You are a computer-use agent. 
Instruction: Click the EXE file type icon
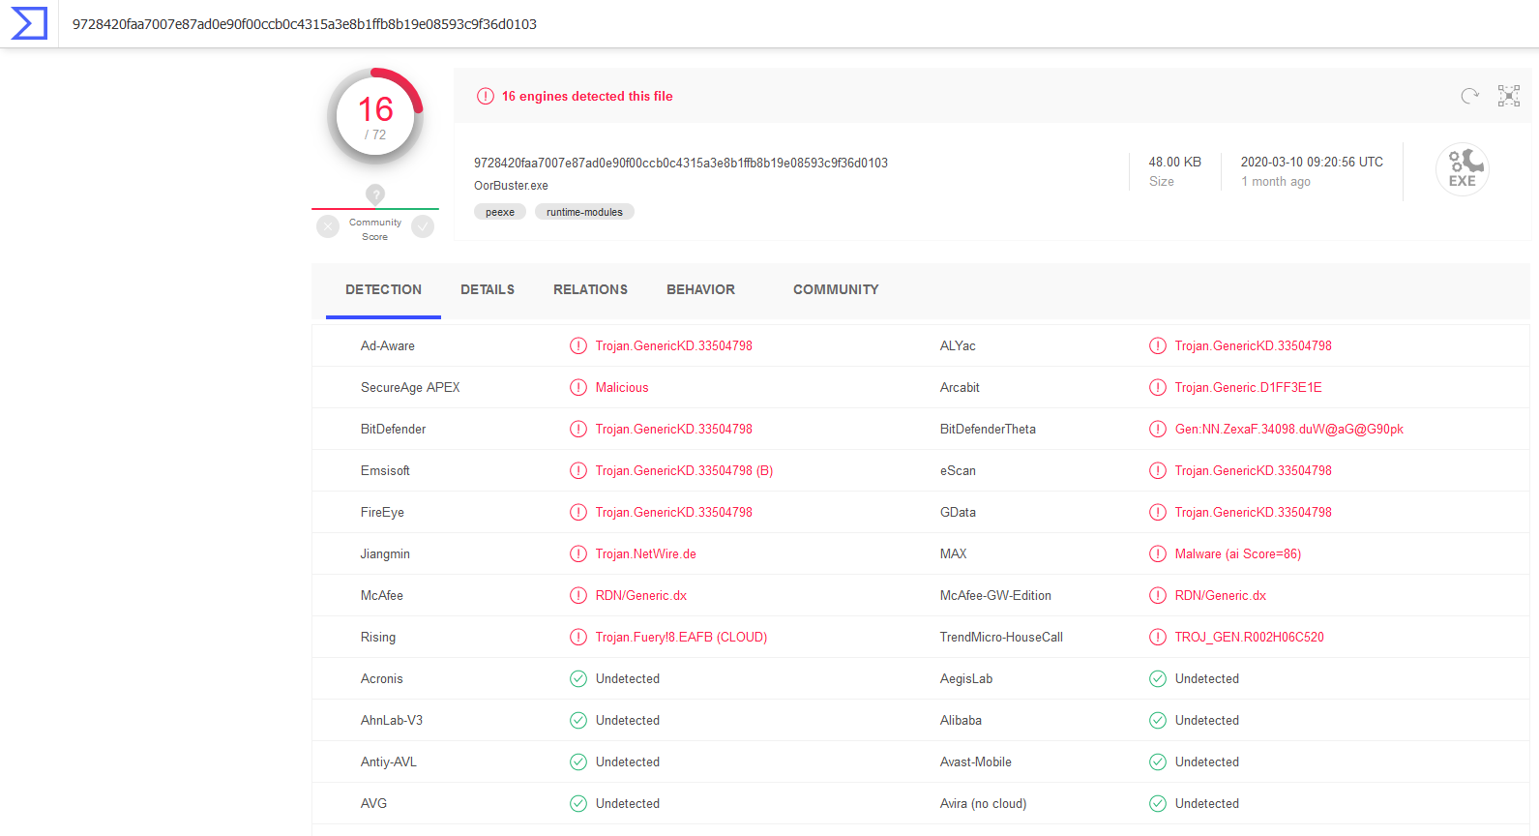pos(1463,169)
